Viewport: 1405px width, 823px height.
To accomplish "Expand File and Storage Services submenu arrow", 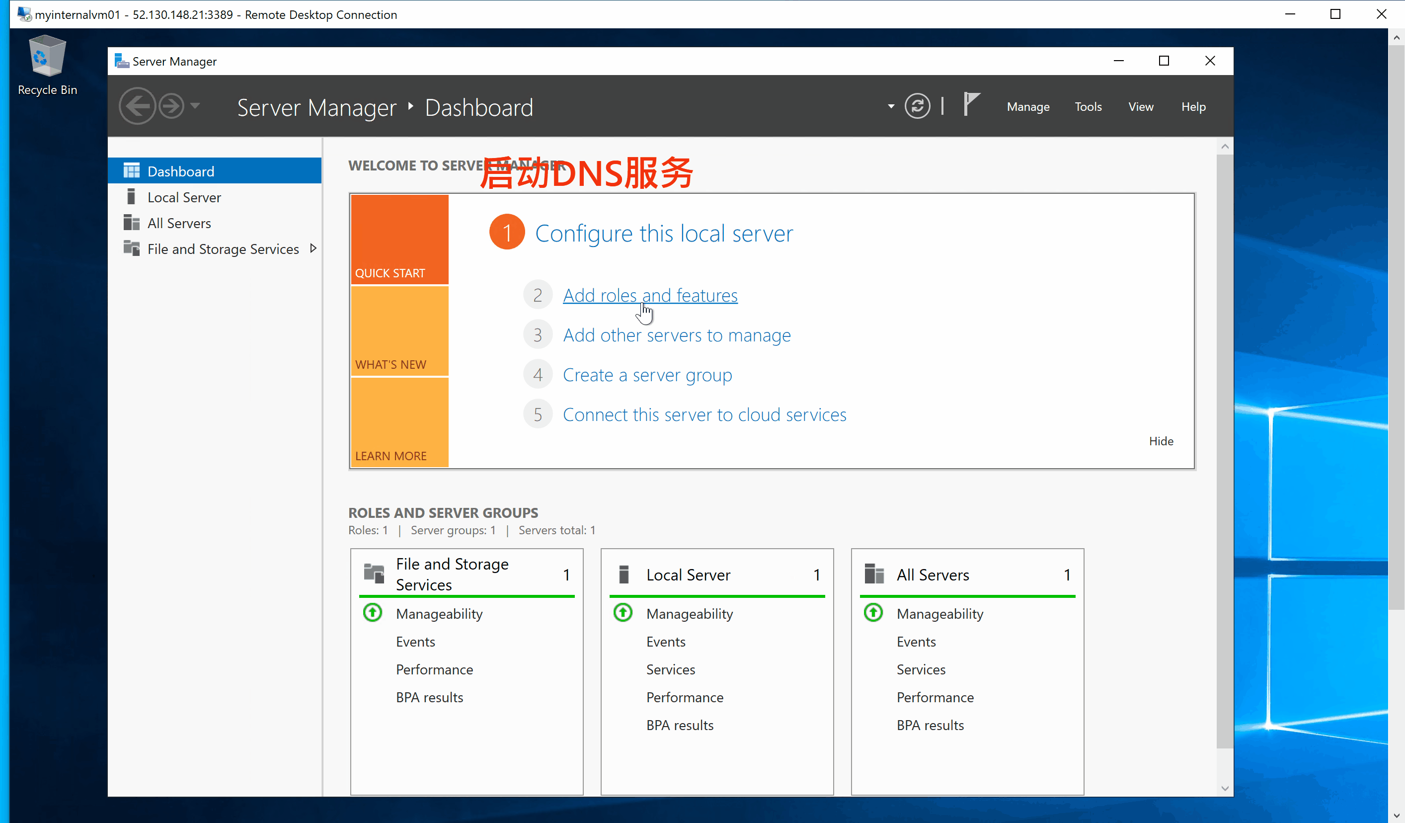I will click(313, 248).
